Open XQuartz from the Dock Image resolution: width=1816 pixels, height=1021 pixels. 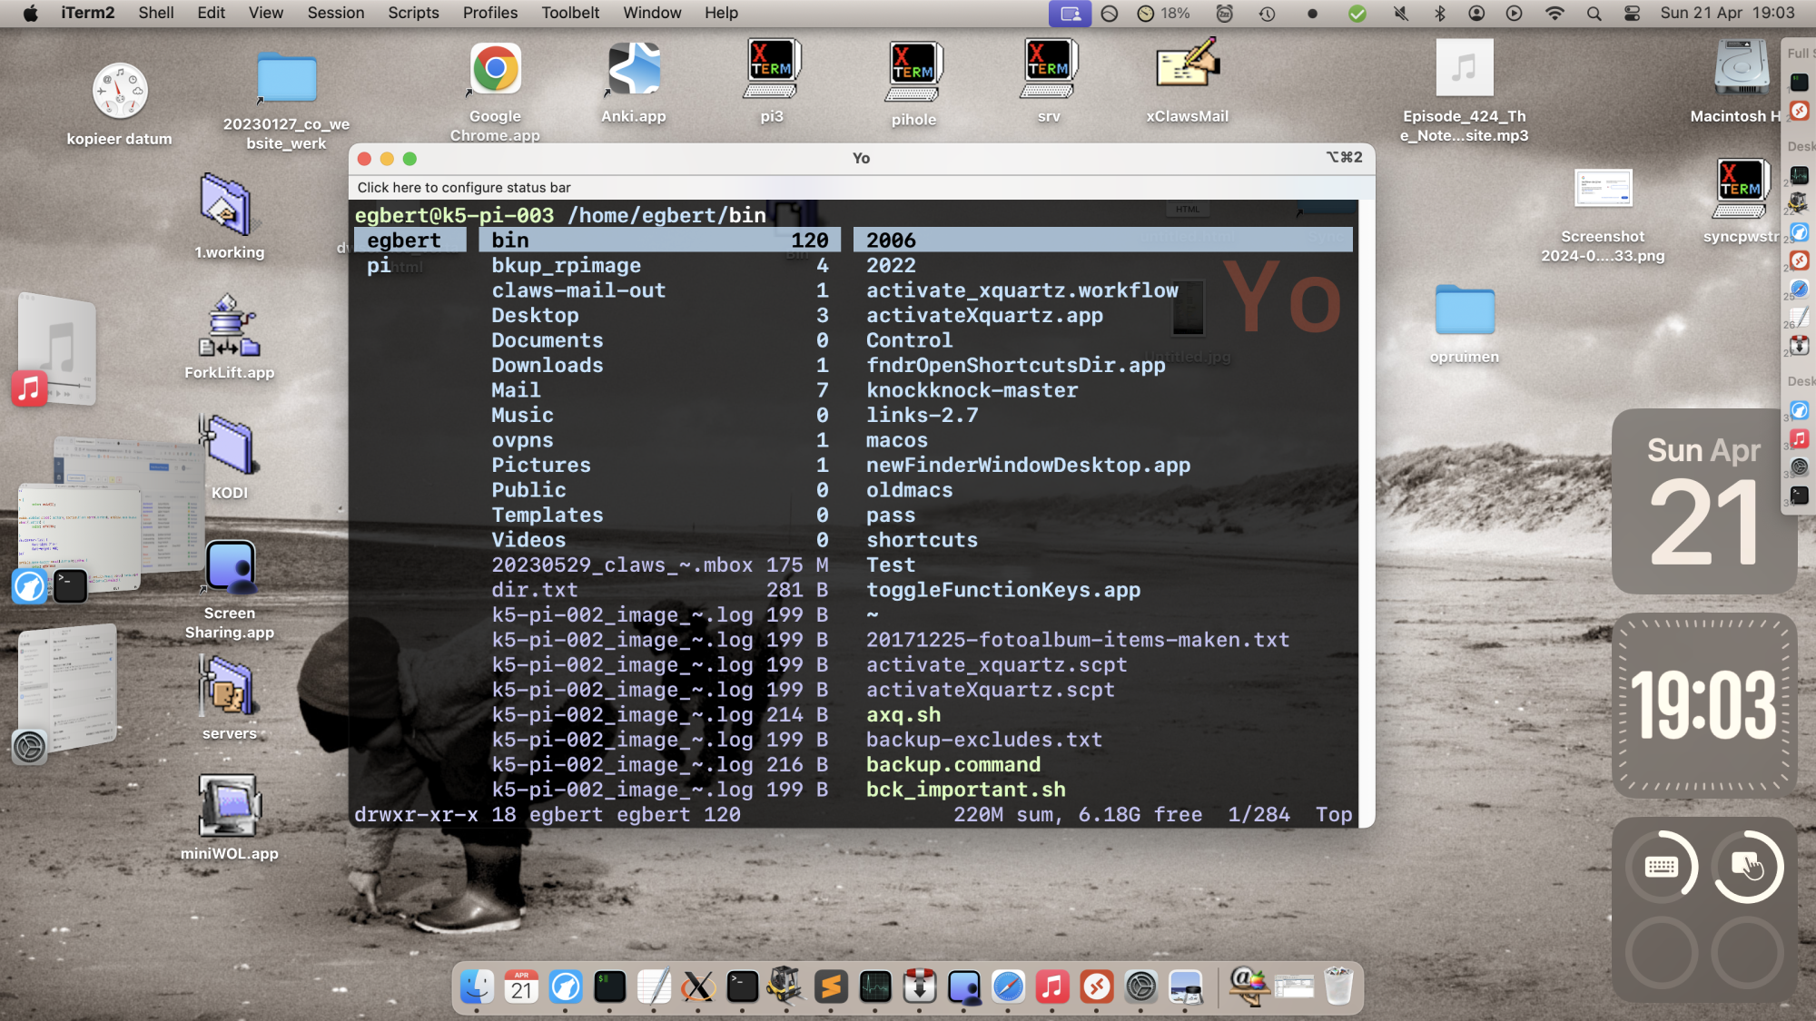(698, 987)
